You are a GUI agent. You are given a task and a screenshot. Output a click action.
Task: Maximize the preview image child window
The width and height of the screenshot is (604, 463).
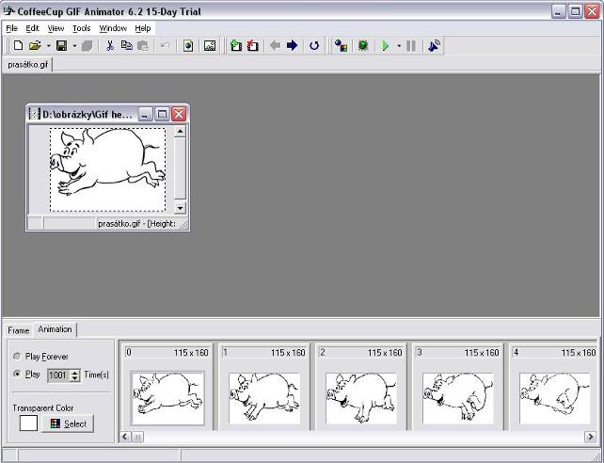coord(162,114)
